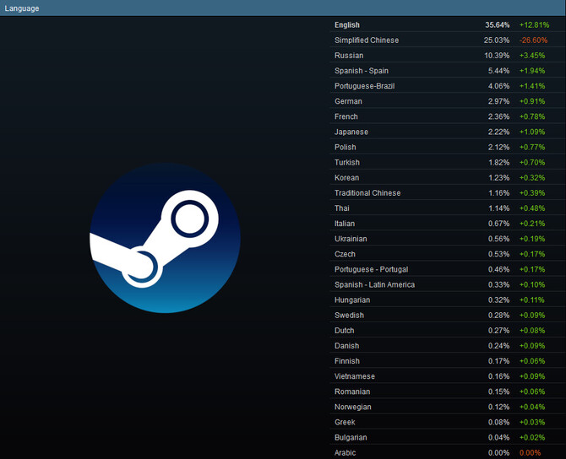
Task: Click the +0.70% Turkish change value
Action: (x=532, y=162)
